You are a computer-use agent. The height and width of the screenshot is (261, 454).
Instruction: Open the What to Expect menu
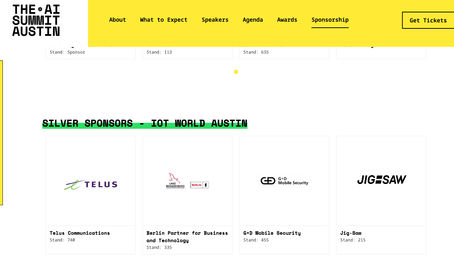pyautogui.click(x=164, y=20)
